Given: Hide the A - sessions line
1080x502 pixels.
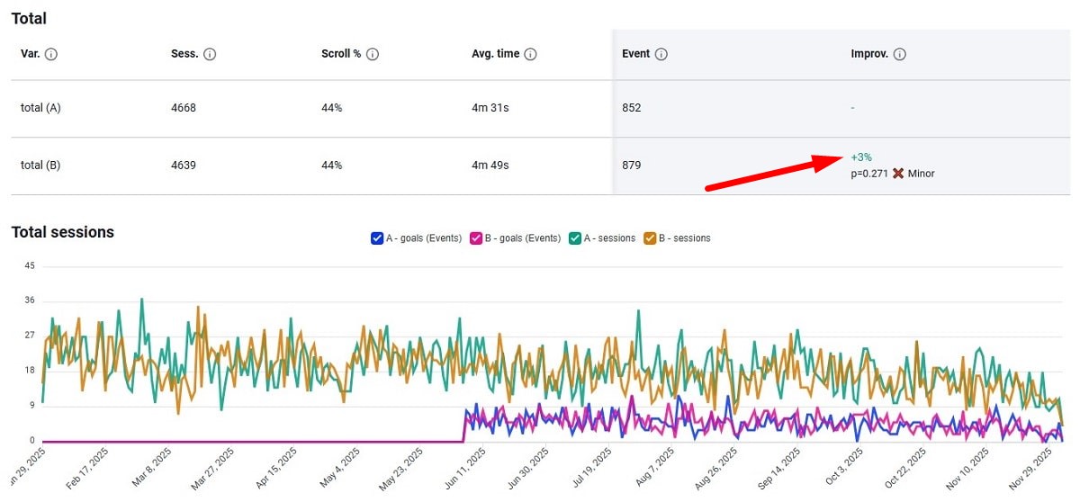Looking at the screenshot, I should (x=577, y=238).
